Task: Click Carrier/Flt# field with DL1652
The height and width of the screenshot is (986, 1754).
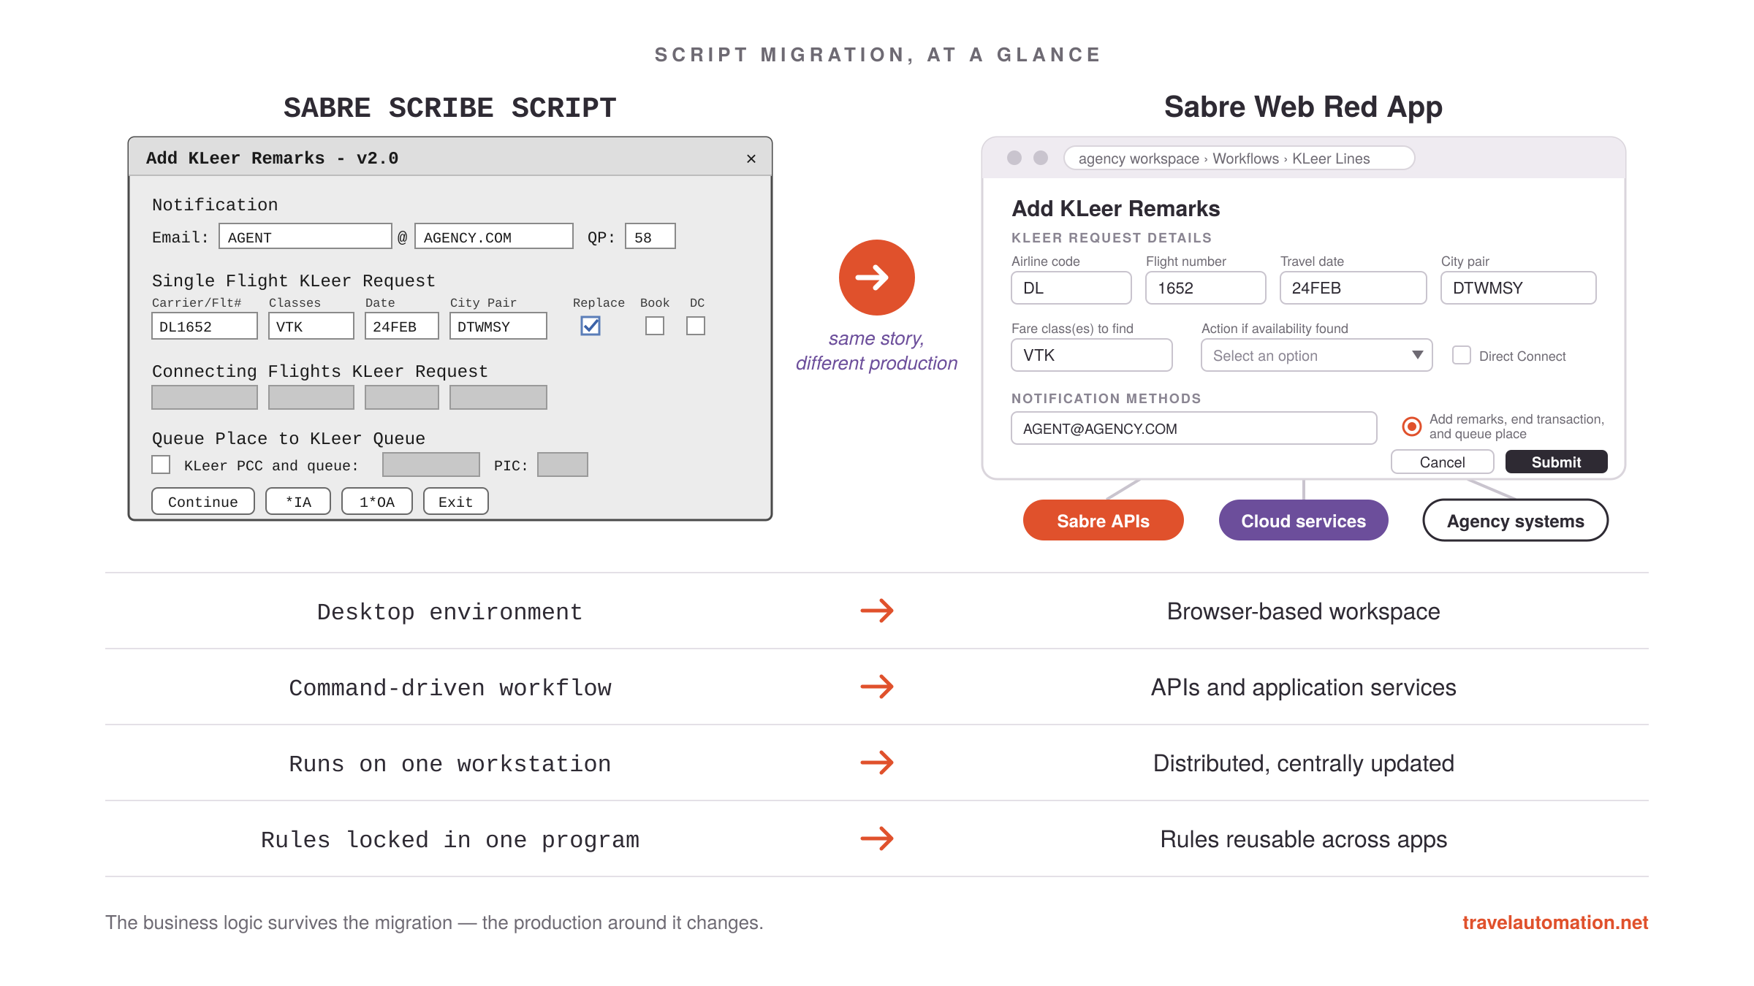Action: (205, 326)
